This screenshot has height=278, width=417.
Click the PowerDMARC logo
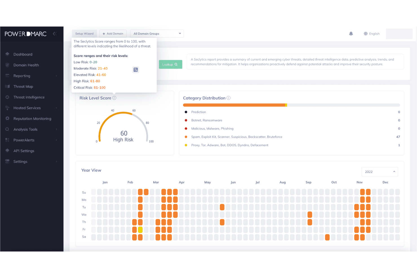pyautogui.click(x=26, y=34)
